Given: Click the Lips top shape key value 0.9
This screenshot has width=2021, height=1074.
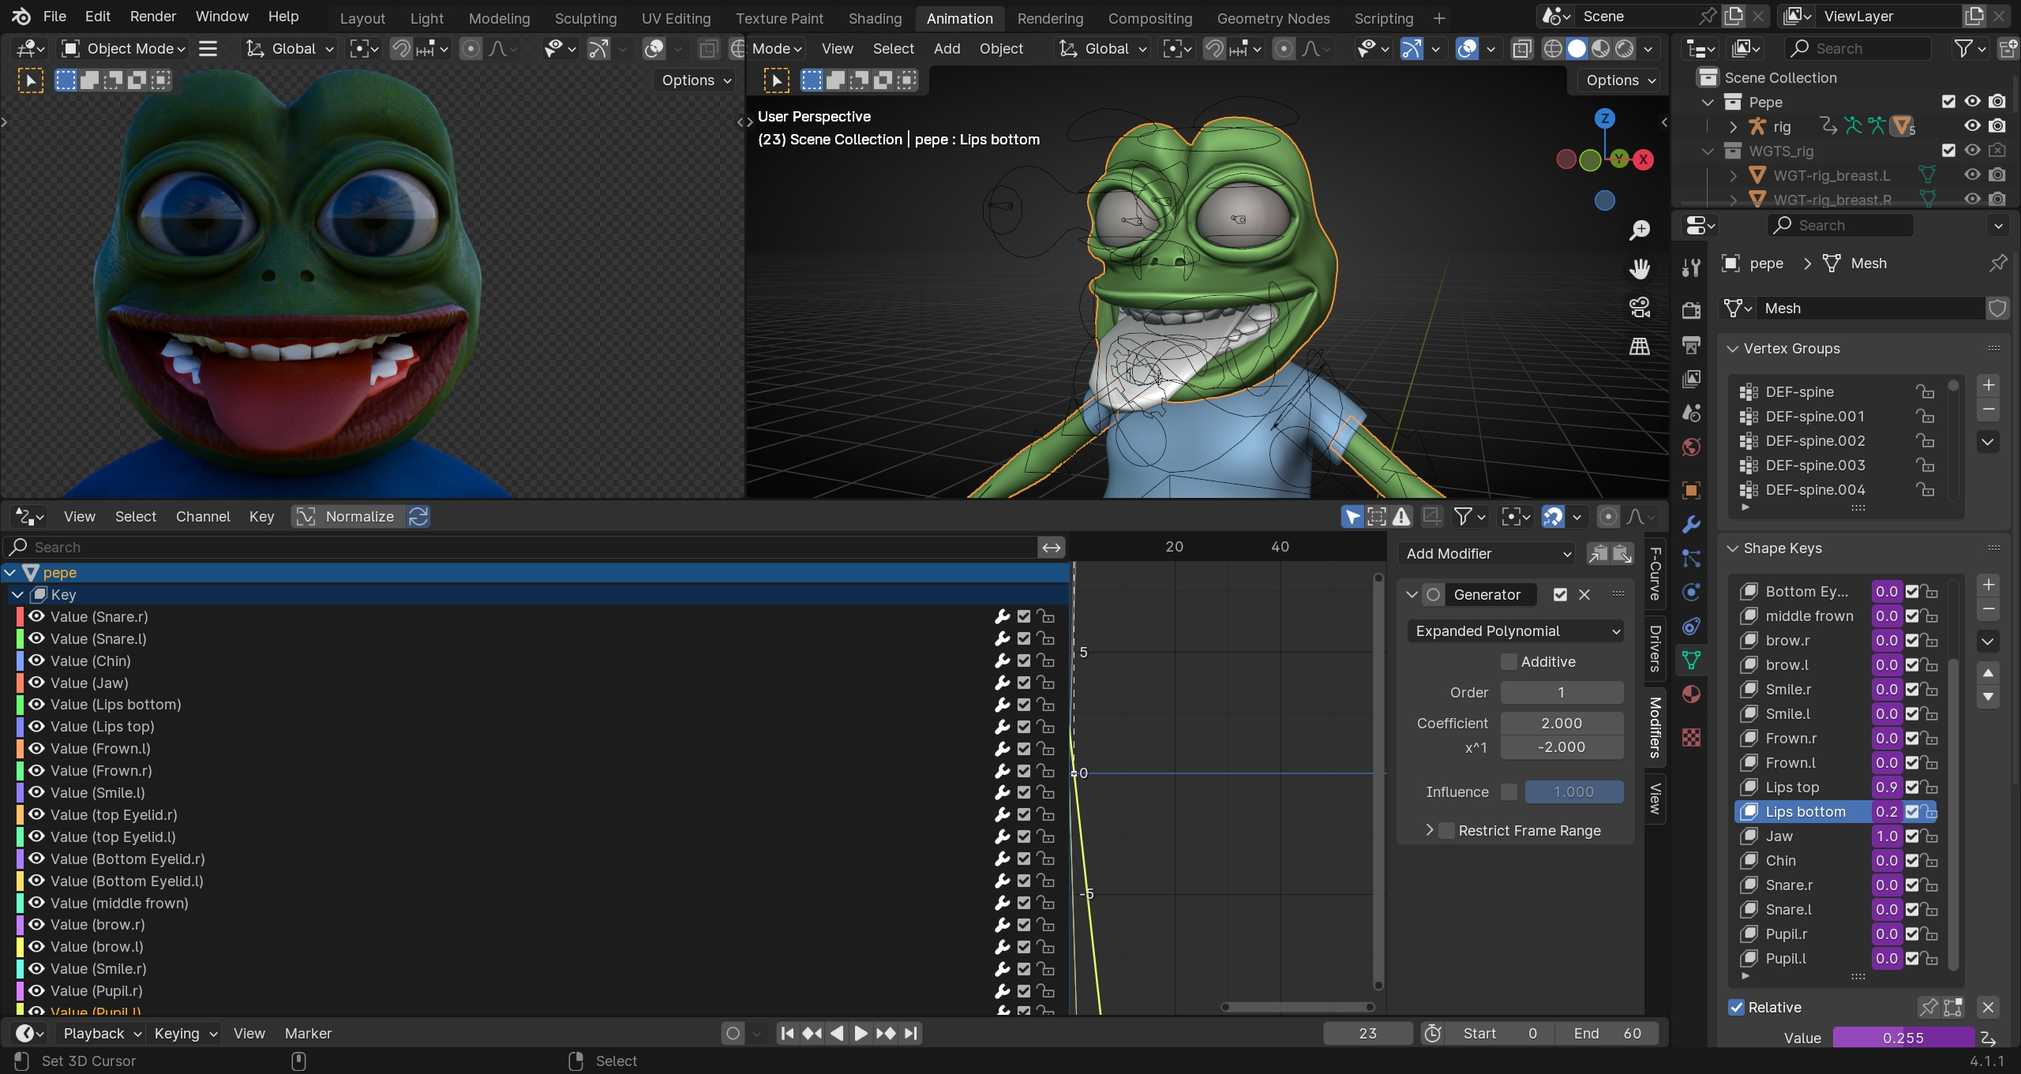Looking at the screenshot, I should pos(1886,788).
